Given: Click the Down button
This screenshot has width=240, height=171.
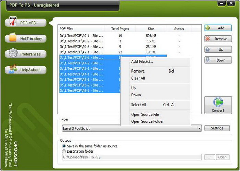Looking at the screenshot, I should click(218, 60).
